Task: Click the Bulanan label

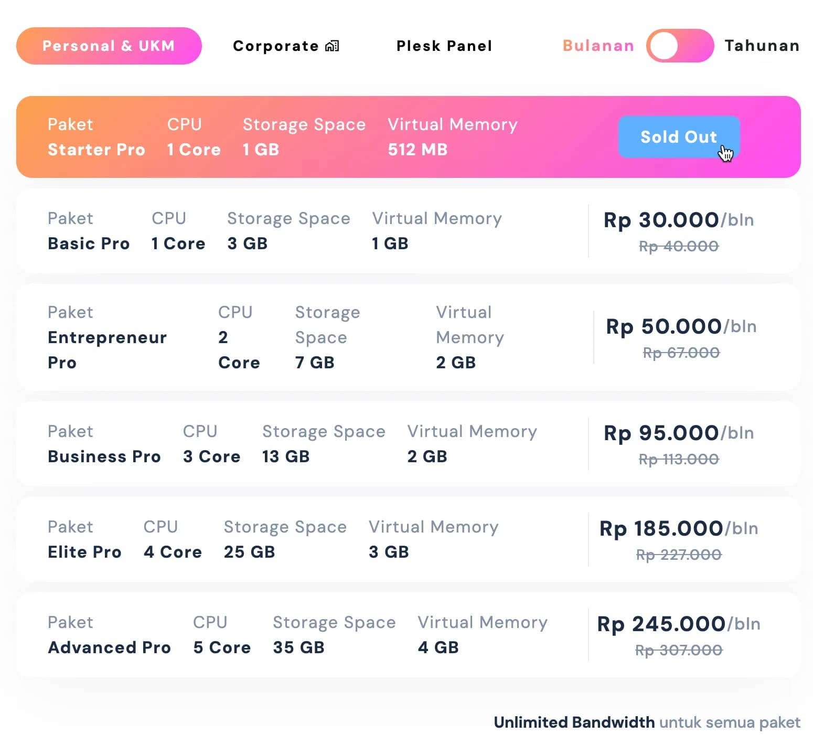Action: pyautogui.click(x=597, y=46)
